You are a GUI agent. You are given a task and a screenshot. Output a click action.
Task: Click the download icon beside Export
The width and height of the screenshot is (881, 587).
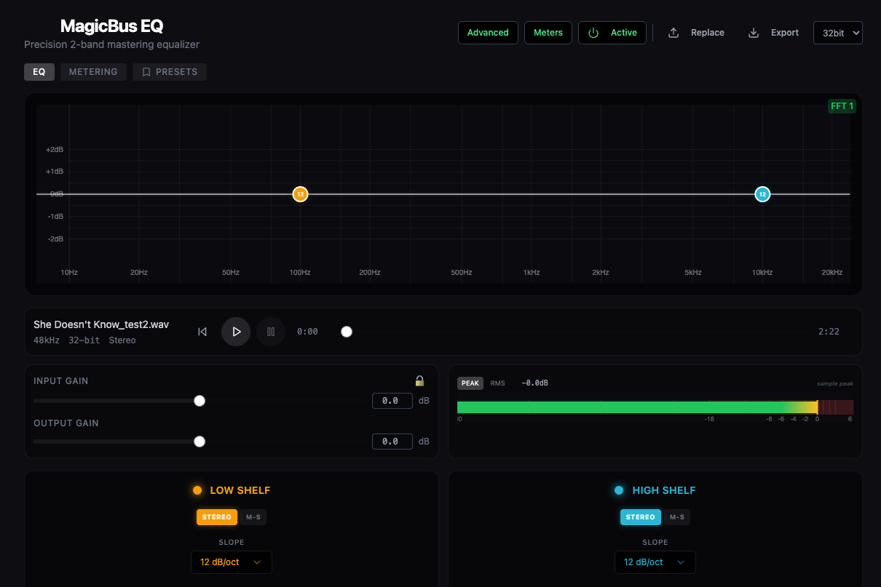(x=754, y=33)
